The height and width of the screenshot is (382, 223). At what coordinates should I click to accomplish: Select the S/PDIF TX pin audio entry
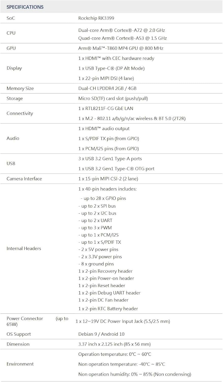[109, 139]
